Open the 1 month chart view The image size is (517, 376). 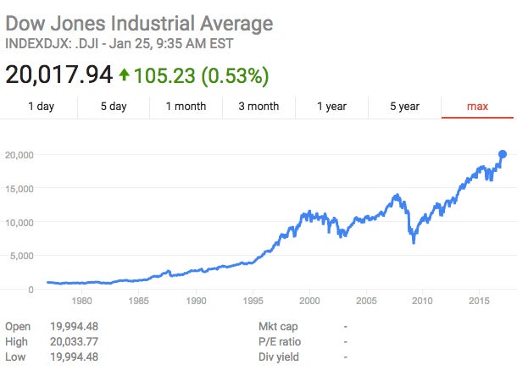(x=186, y=107)
